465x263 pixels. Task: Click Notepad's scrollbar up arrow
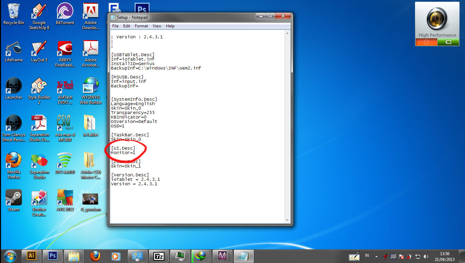tap(288, 33)
